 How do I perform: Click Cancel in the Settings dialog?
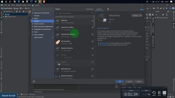pos(129,82)
